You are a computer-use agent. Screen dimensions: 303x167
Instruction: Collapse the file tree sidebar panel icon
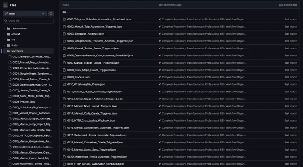(x=6, y=5)
